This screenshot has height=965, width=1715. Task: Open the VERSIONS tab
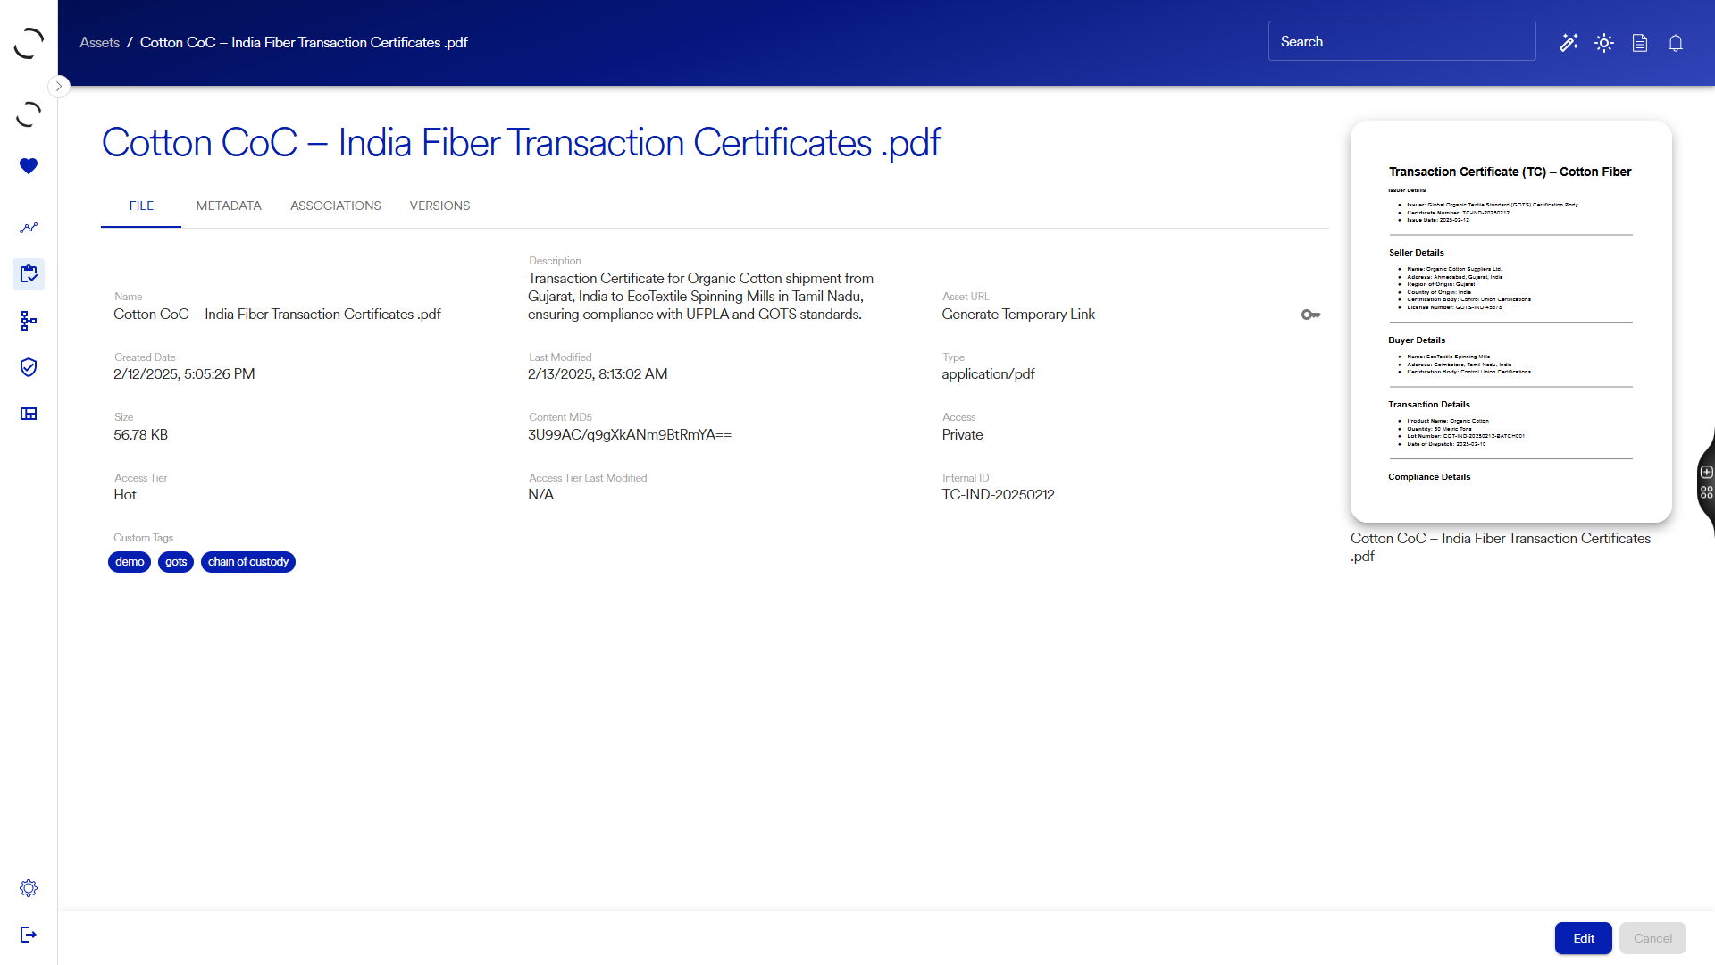click(x=439, y=206)
